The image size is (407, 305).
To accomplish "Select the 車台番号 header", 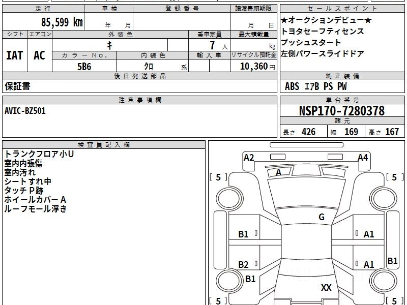I will (342, 100).
